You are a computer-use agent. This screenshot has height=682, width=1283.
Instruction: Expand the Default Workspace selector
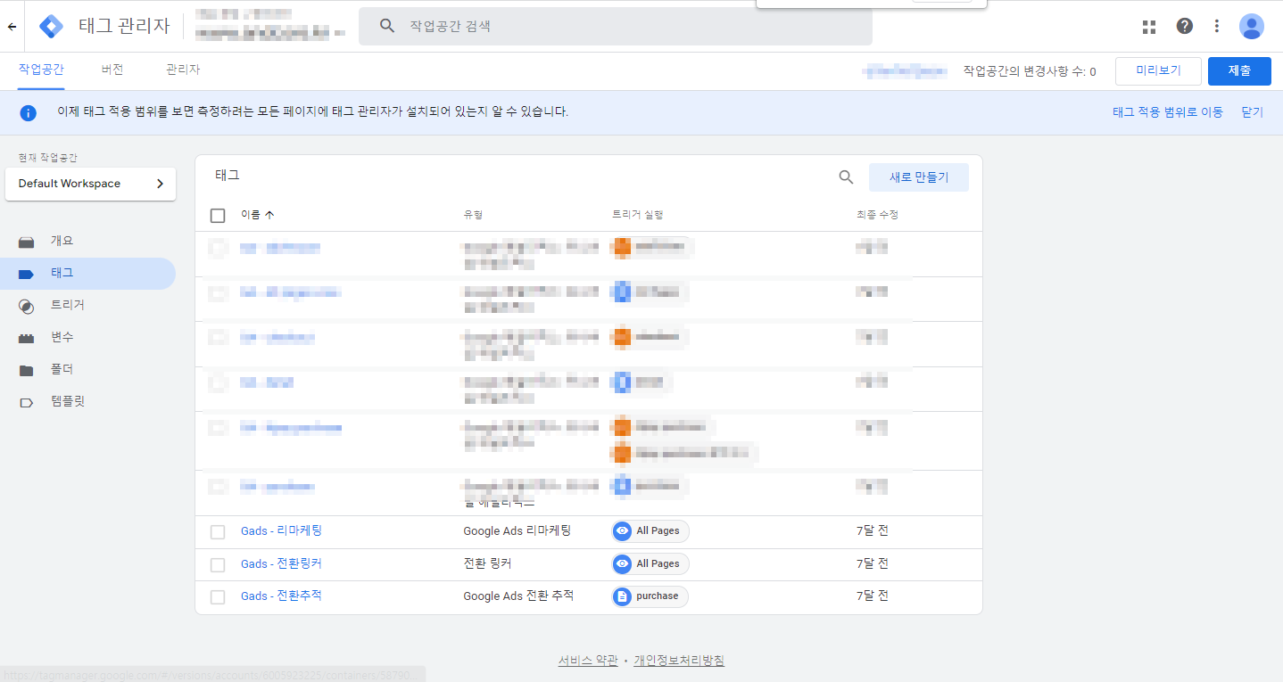point(90,184)
